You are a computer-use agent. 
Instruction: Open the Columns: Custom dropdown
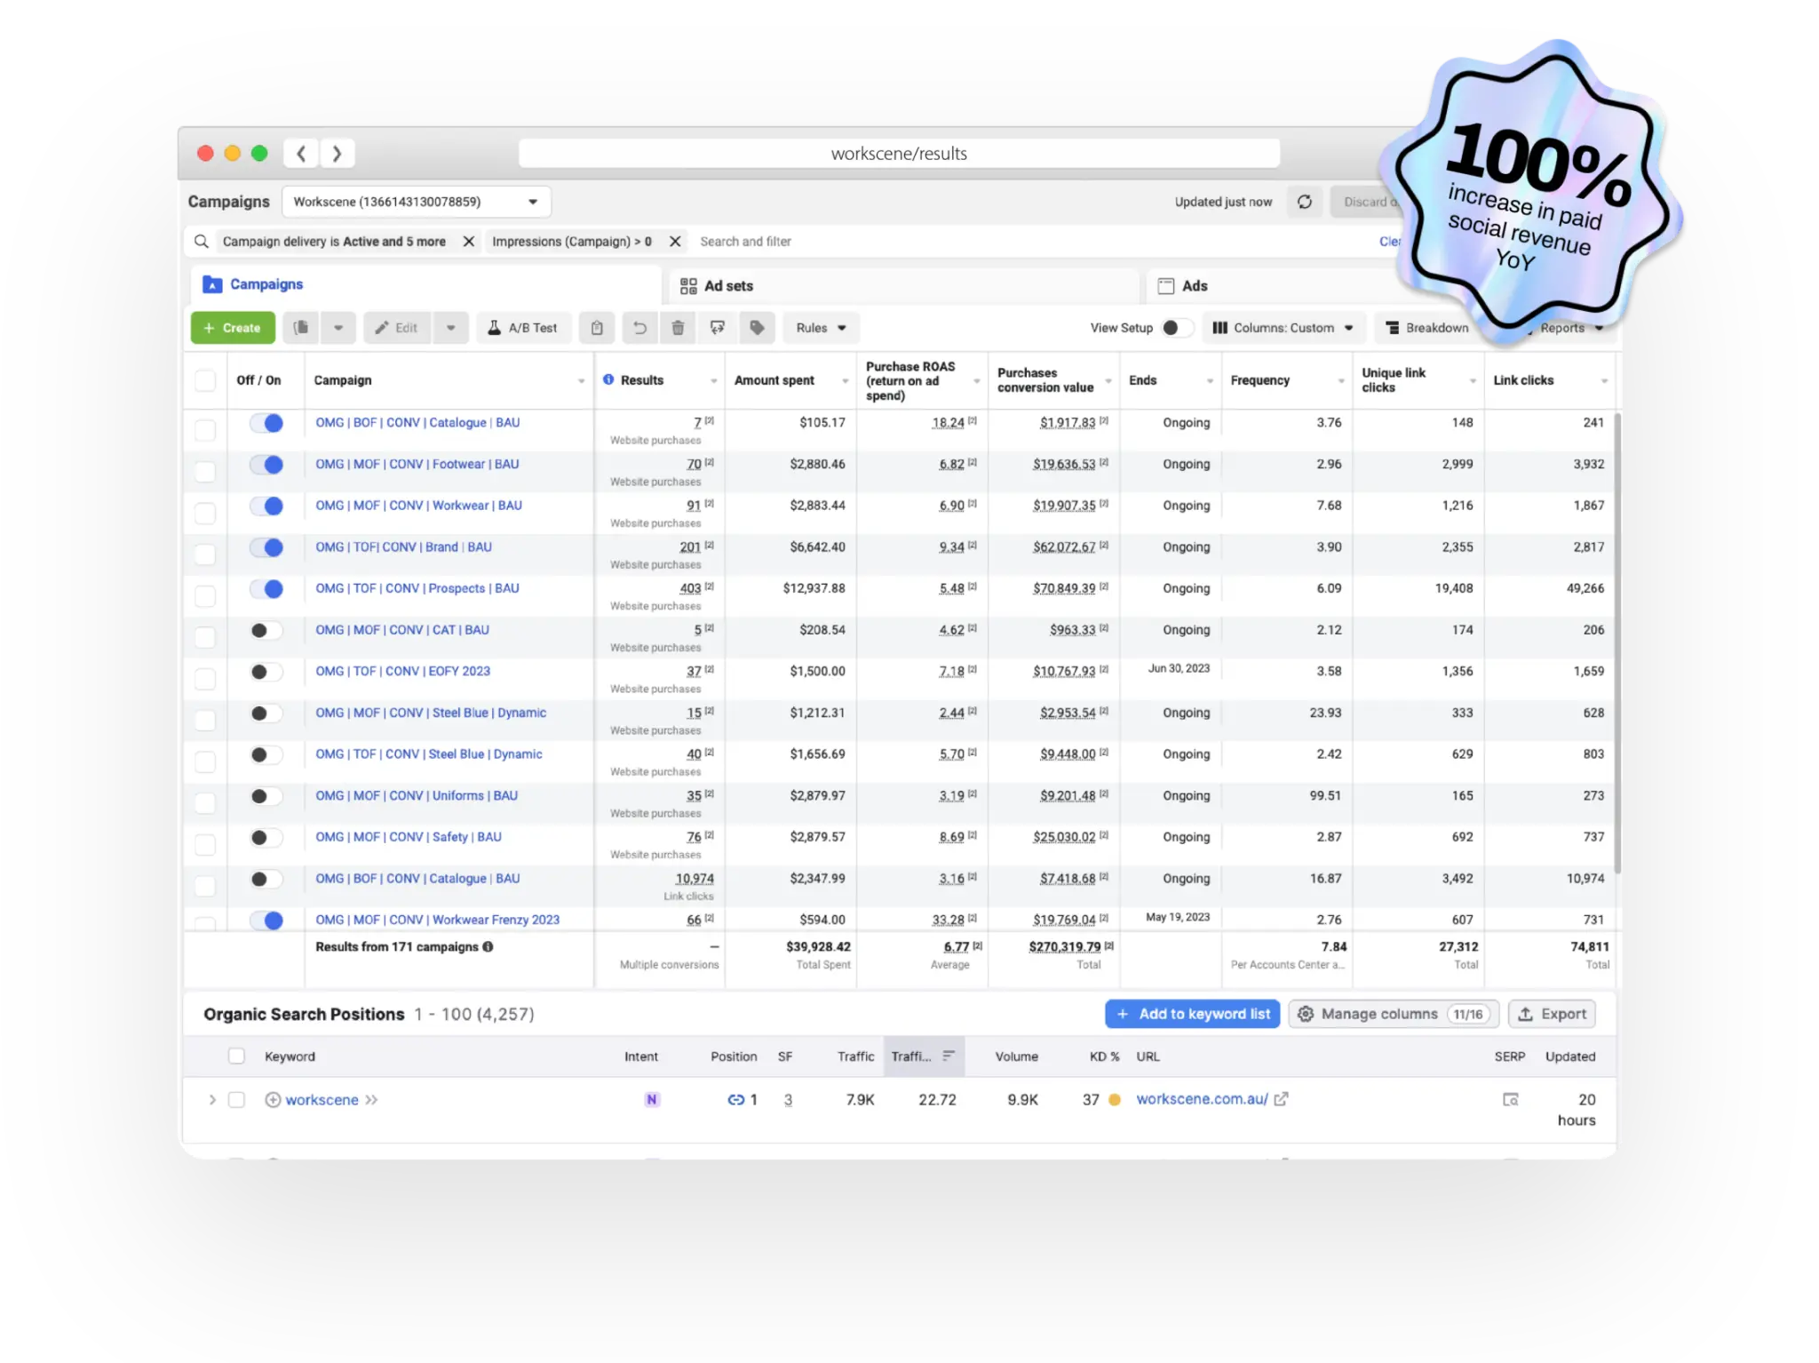[x=1283, y=328]
